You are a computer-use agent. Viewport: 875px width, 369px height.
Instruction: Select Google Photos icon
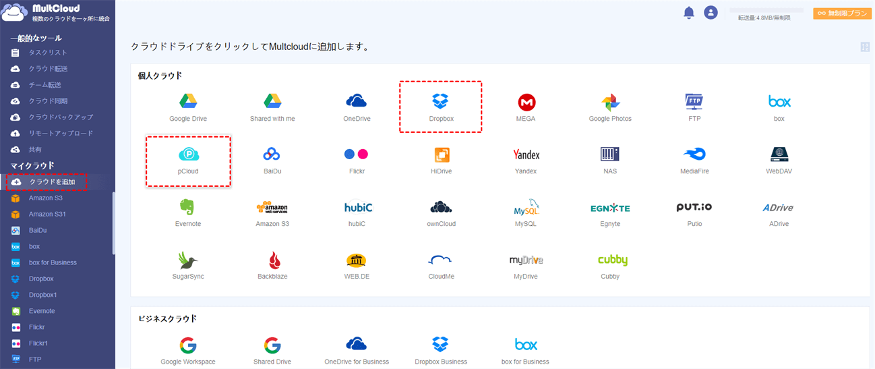[x=610, y=107]
